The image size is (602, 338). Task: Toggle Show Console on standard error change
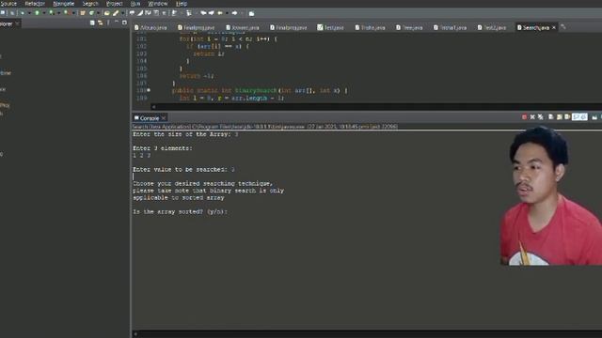[x=583, y=116]
